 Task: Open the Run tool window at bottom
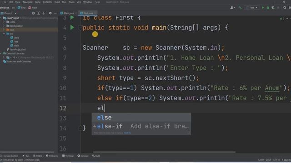click(26, 156)
